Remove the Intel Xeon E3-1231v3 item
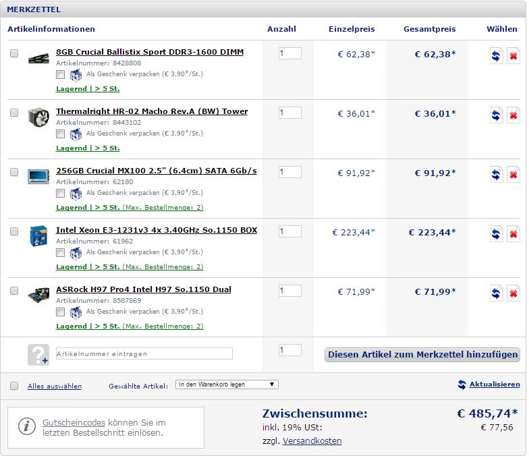The height and width of the screenshot is (456, 529). [x=513, y=233]
